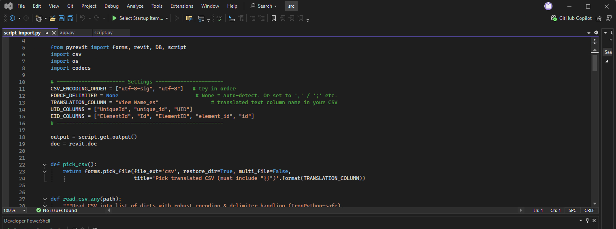This screenshot has height=229, width=616.
Task: Collapse the def read_csv_any(path) code block
Action: (45, 199)
